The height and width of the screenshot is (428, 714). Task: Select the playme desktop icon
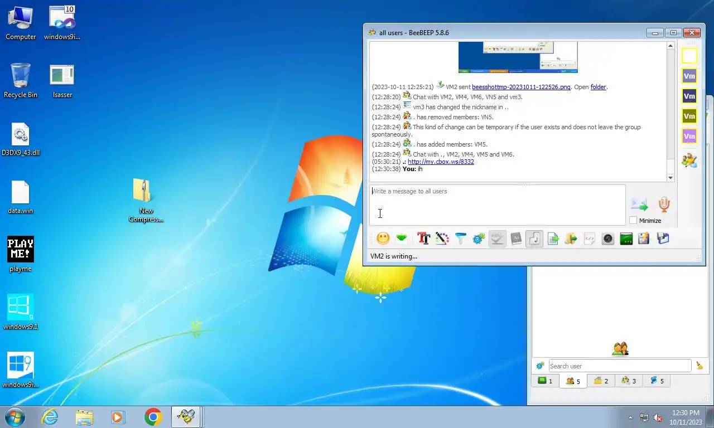(21, 255)
